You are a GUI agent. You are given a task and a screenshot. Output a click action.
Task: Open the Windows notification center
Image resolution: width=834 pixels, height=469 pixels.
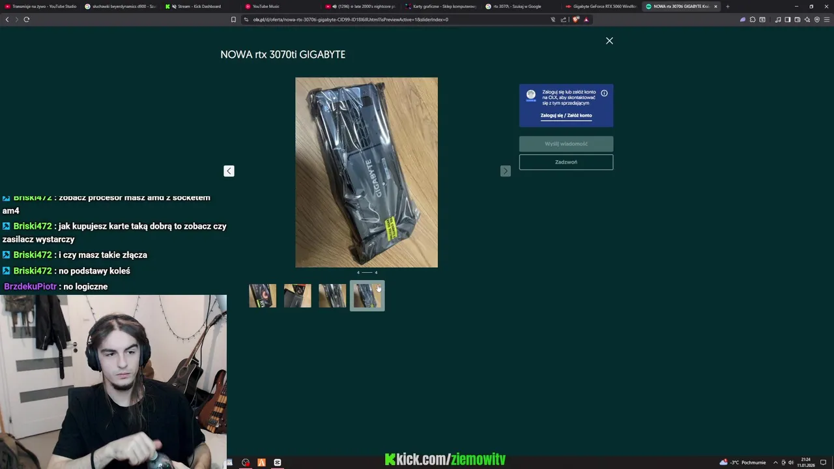point(824,462)
